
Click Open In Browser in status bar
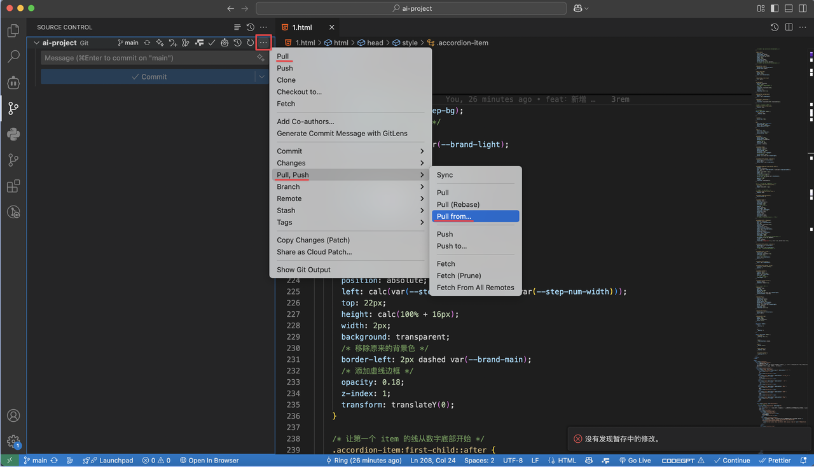[209, 461]
